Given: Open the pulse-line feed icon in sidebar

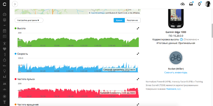Looking at the screenshot, I should pyautogui.click(x=5, y=25).
